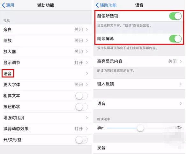Open 旁白 settings via its chevron
The height and width of the screenshot is (154, 186).
click(87, 30)
